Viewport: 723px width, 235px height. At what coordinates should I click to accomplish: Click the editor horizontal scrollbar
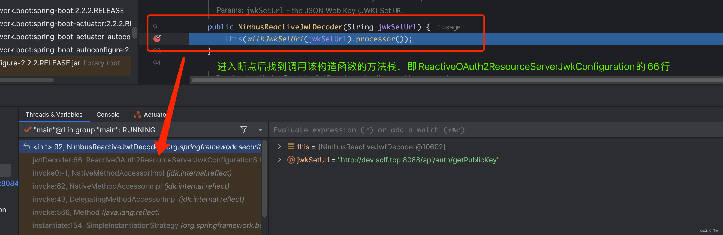pos(449,80)
